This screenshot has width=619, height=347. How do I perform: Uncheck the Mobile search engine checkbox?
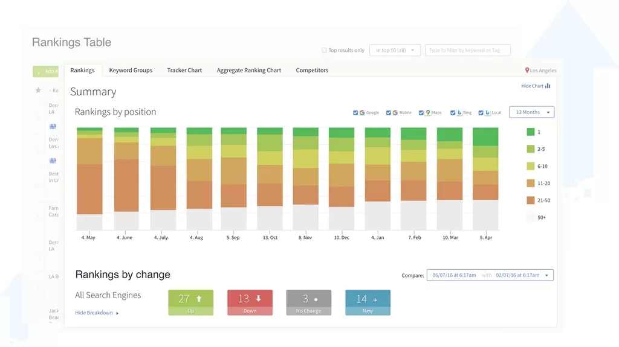point(388,113)
